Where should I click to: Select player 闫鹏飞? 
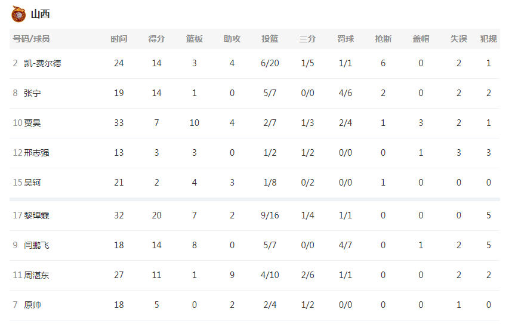(36, 245)
